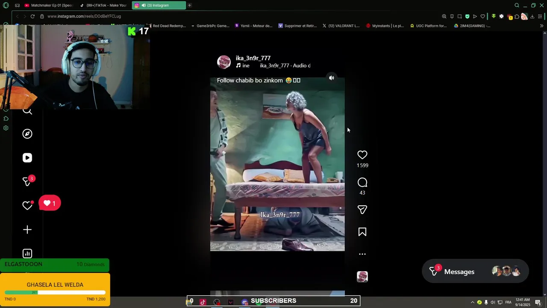Switch to the Matchmaker Ep 01 tab

[x=49, y=5]
